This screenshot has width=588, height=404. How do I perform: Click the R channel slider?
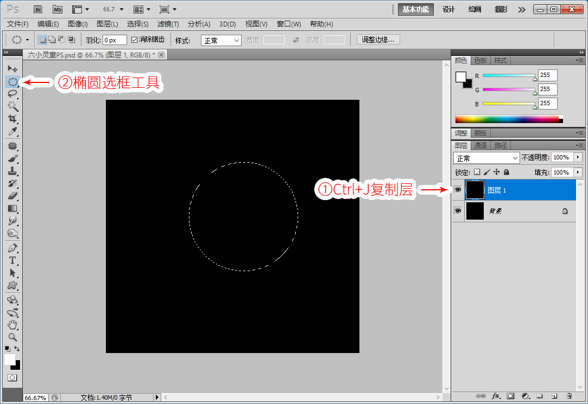(x=509, y=75)
